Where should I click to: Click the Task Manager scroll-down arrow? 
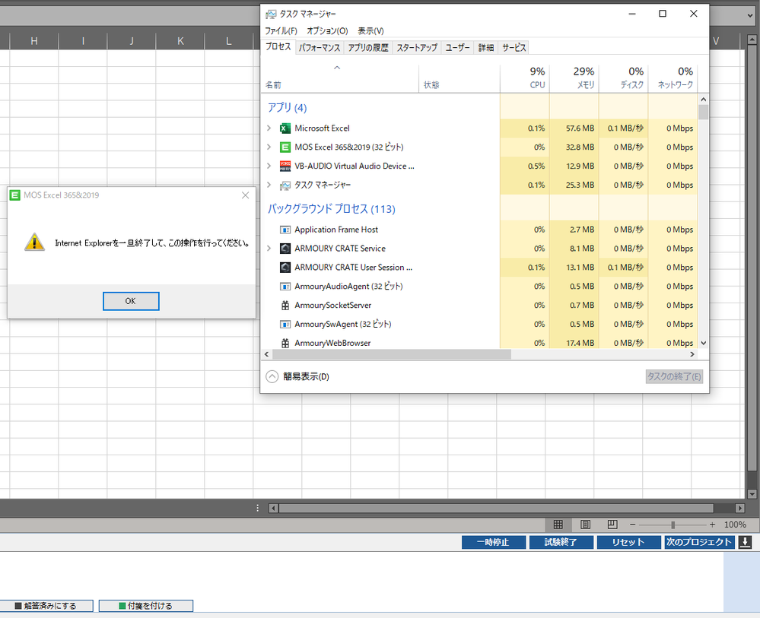coord(703,343)
